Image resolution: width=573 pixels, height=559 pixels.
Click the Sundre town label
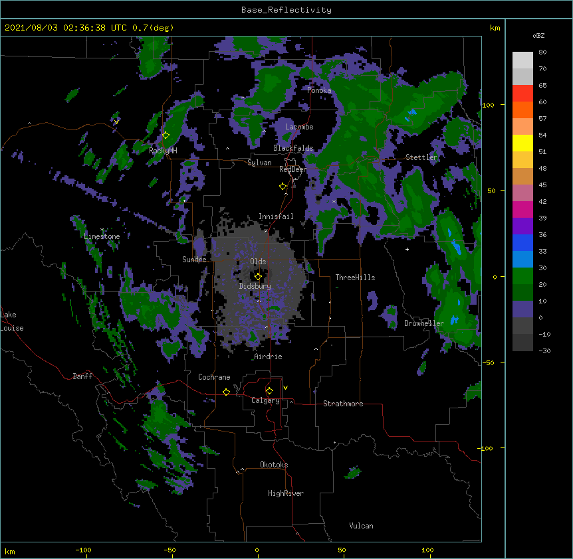194,260
